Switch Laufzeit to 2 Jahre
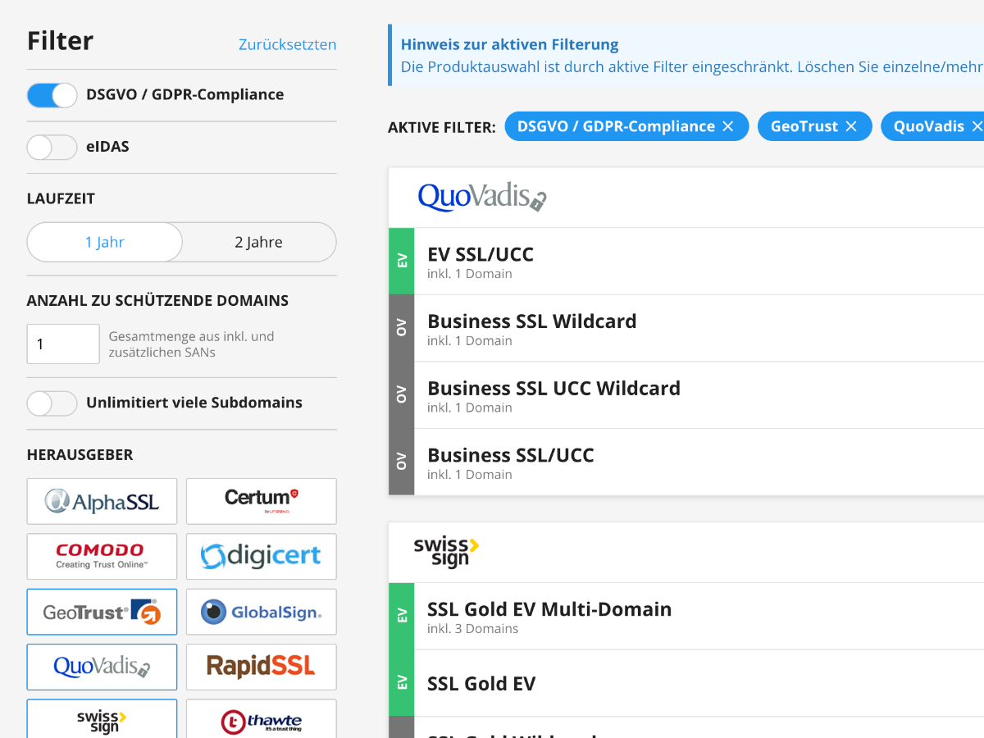 (x=258, y=242)
